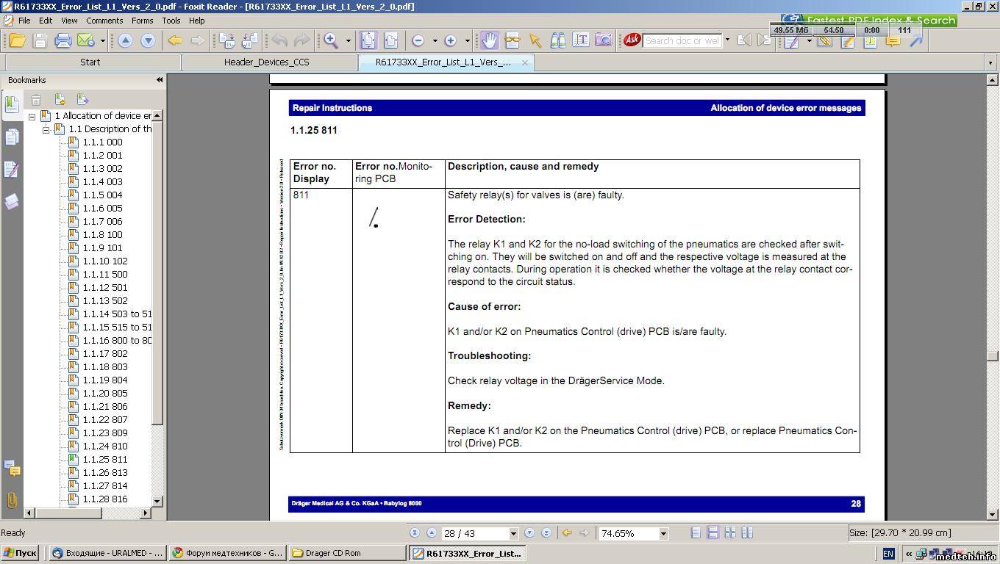
Task: Switch to single page layout view
Action: (696, 533)
